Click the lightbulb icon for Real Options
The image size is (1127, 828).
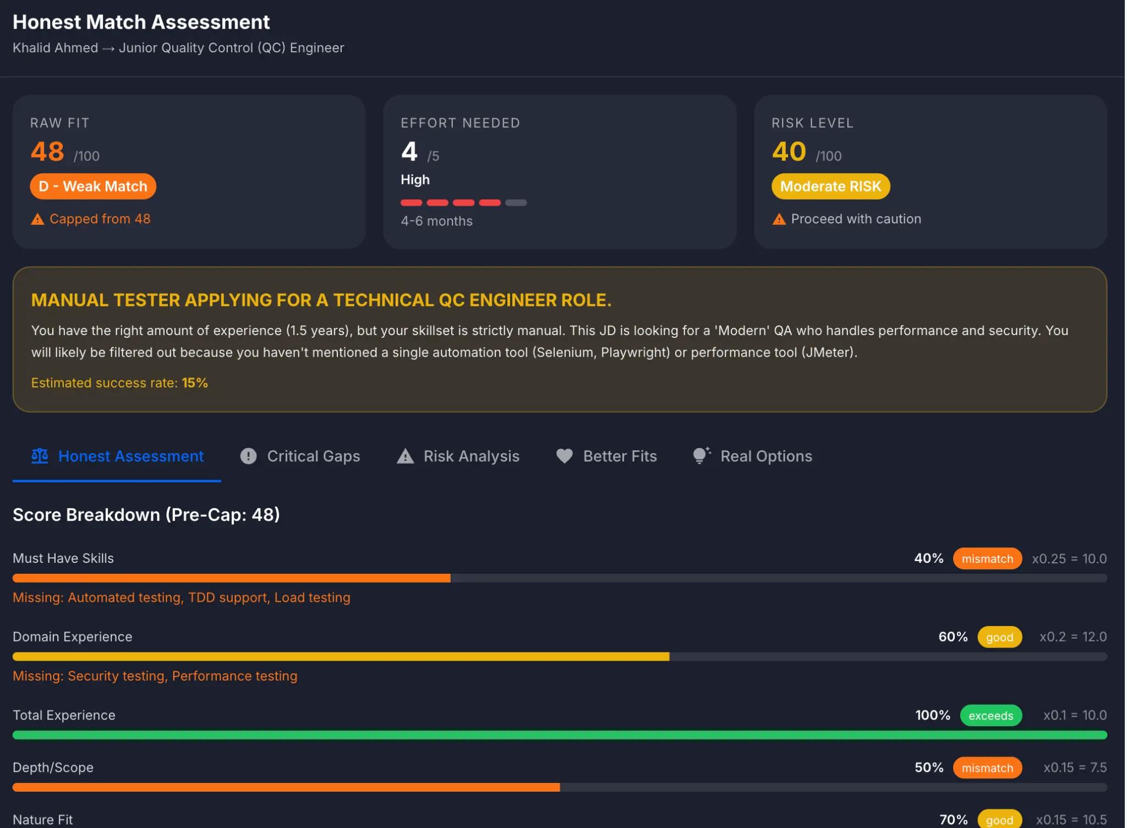[701, 455]
